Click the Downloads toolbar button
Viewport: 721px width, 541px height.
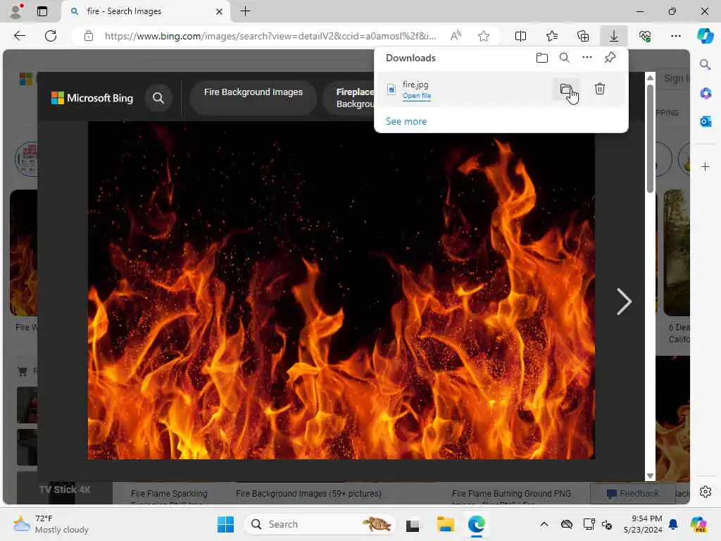(x=614, y=36)
